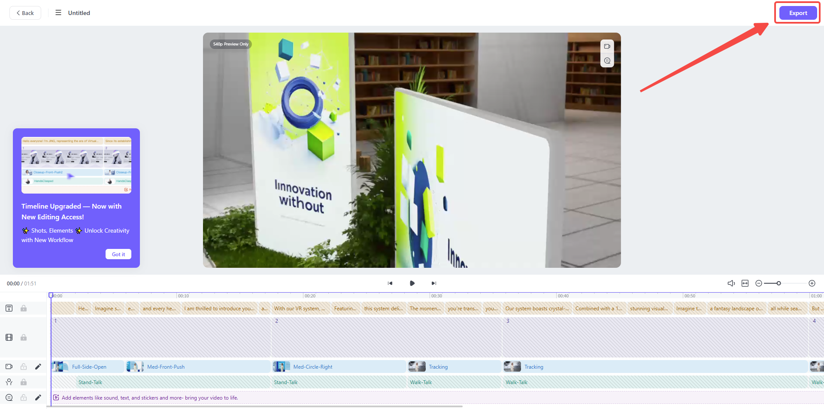Play the video preview
The image size is (824, 409).
pyautogui.click(x=412, y=283)
